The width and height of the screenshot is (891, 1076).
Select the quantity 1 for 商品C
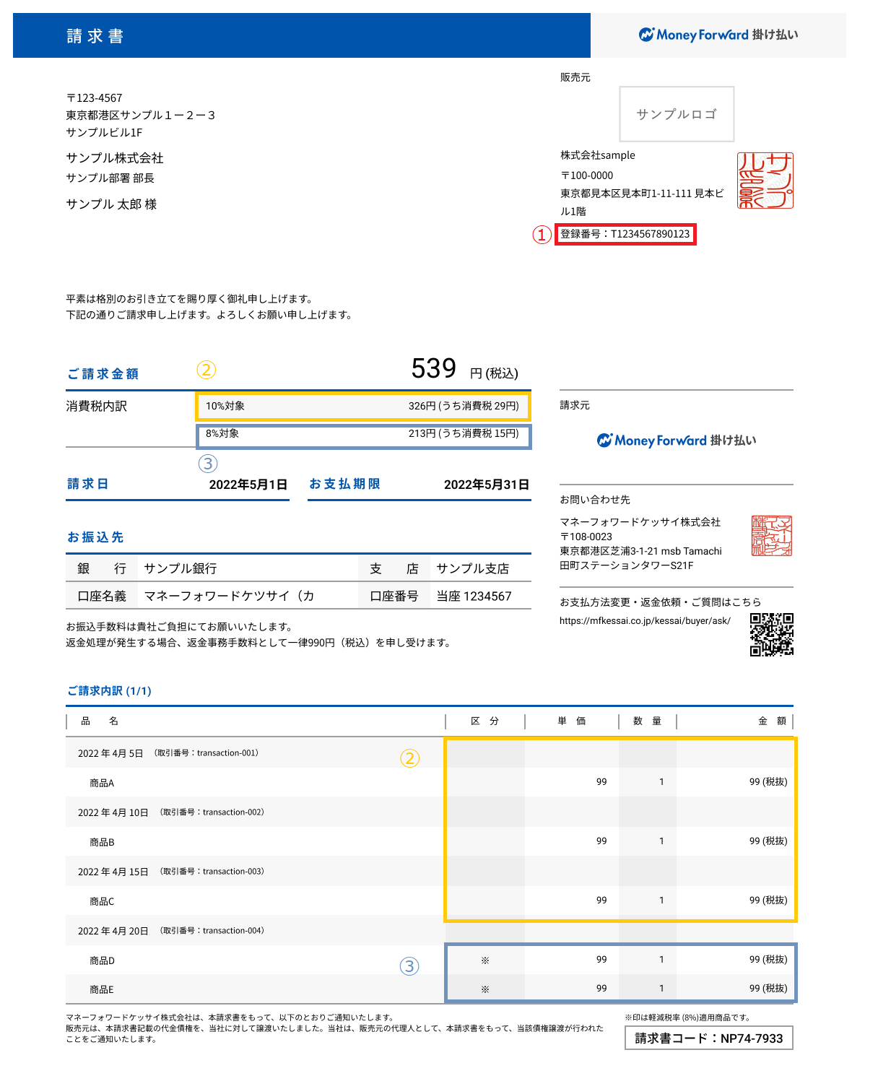pyautogui.click(x=661, y=901)
